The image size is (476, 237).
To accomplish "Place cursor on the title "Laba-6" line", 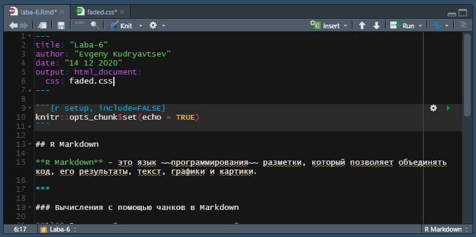I will coord(72,45).
